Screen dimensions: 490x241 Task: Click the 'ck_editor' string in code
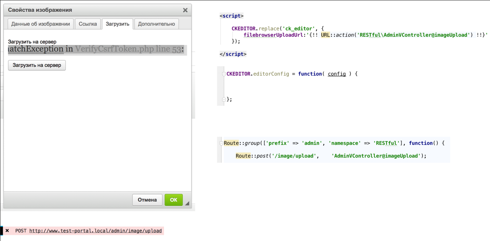[298, 29]
